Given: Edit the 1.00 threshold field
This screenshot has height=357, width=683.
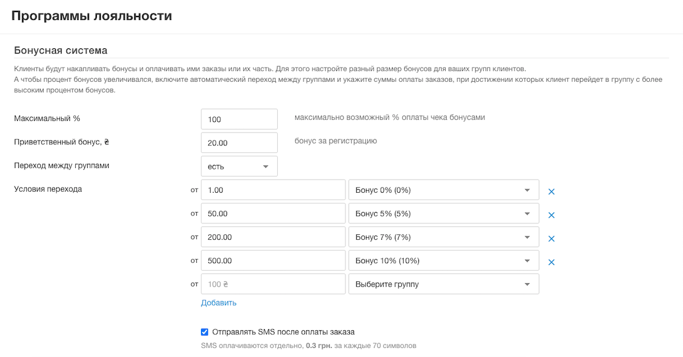Looking at the screenshot, I should coord(273,190).
